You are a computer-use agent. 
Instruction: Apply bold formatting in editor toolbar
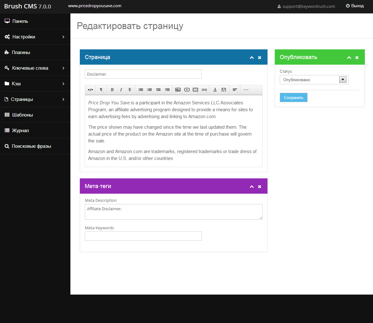click(x=112, y=90)
